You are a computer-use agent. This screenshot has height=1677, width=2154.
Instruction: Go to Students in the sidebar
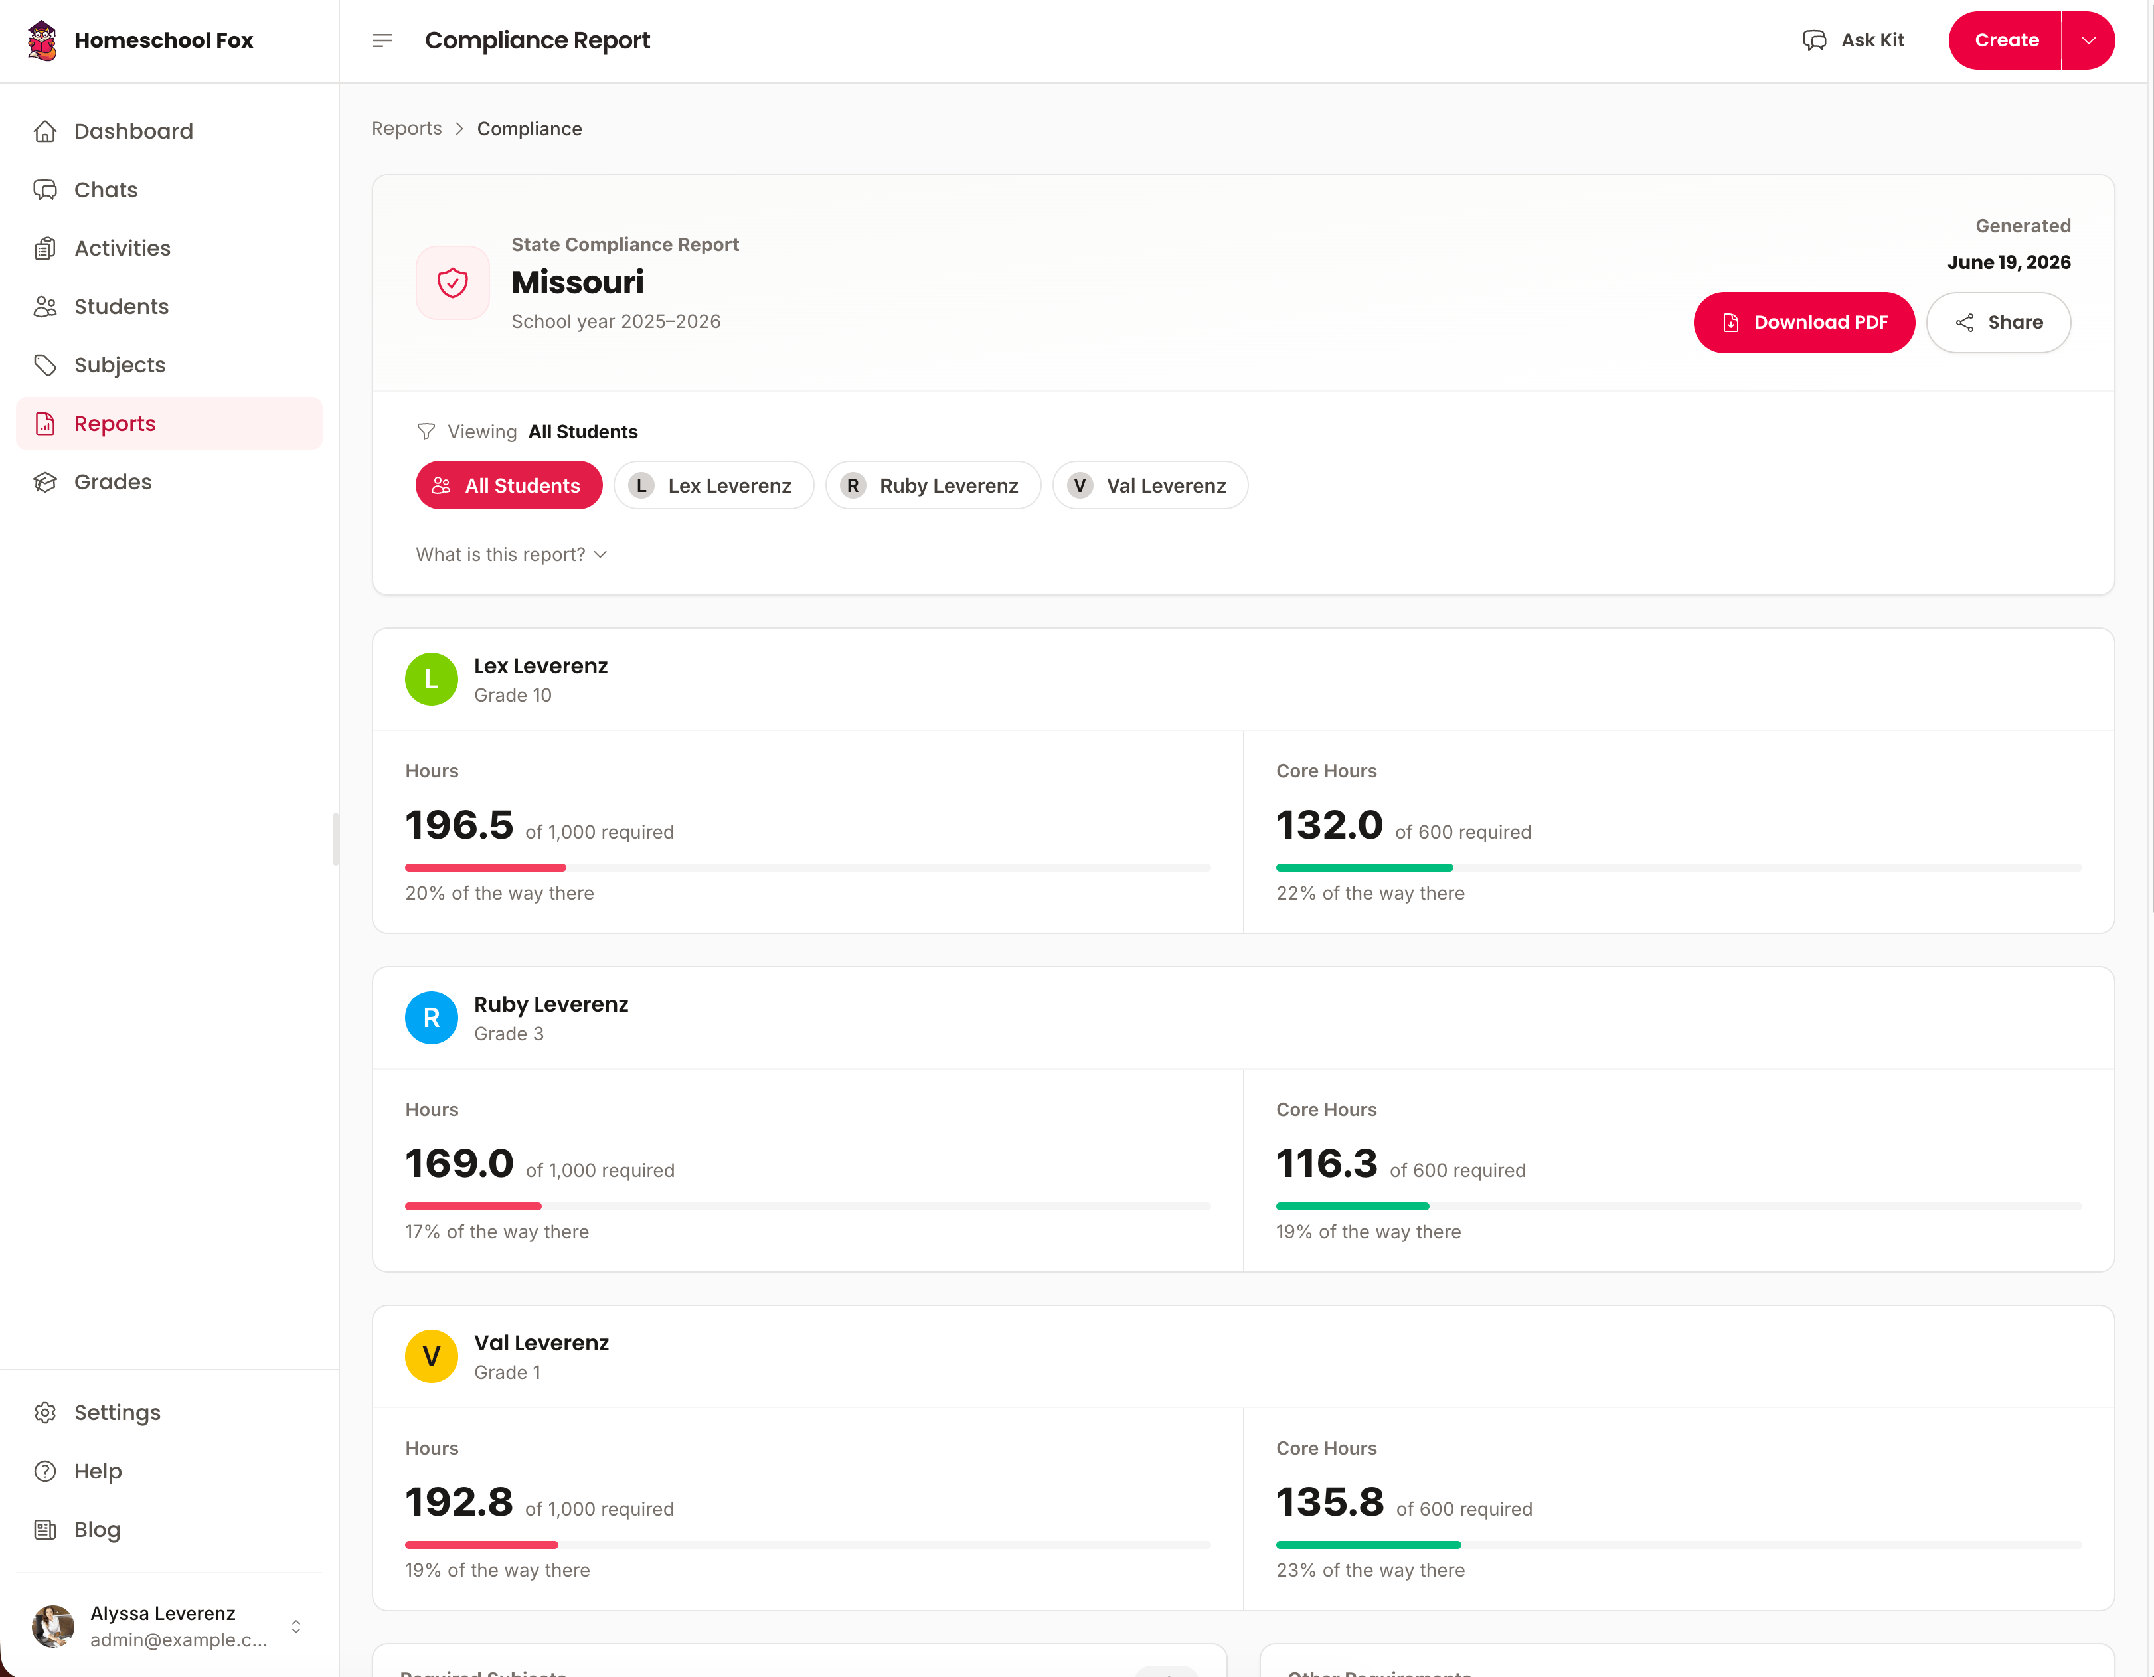(169, 307)
